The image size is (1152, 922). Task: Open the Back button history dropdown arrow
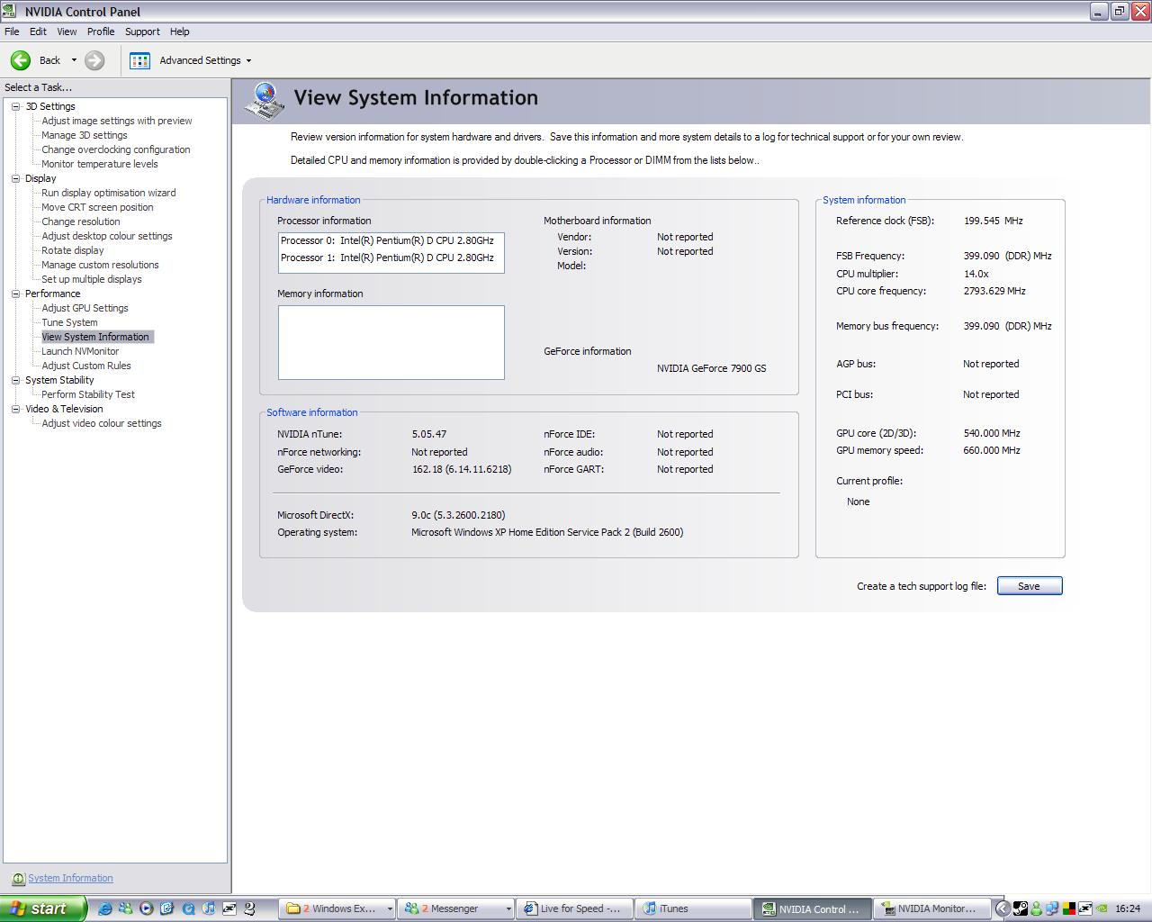(x=74, y=60)
